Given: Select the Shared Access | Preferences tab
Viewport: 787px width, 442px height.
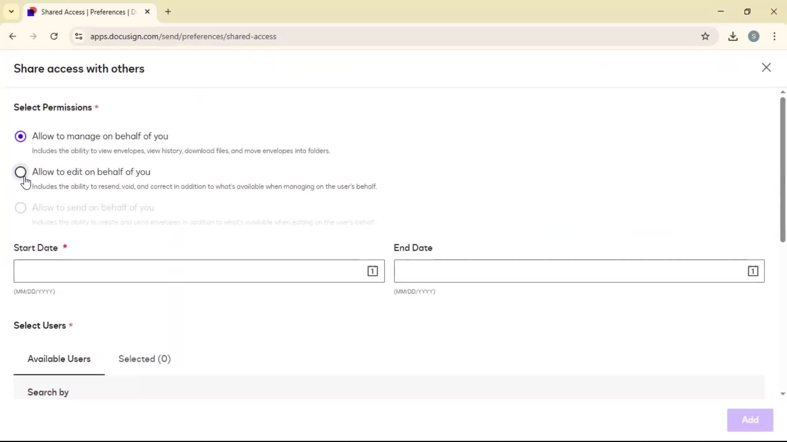Looking at the screenshot, I should click(x=89, y=12).
